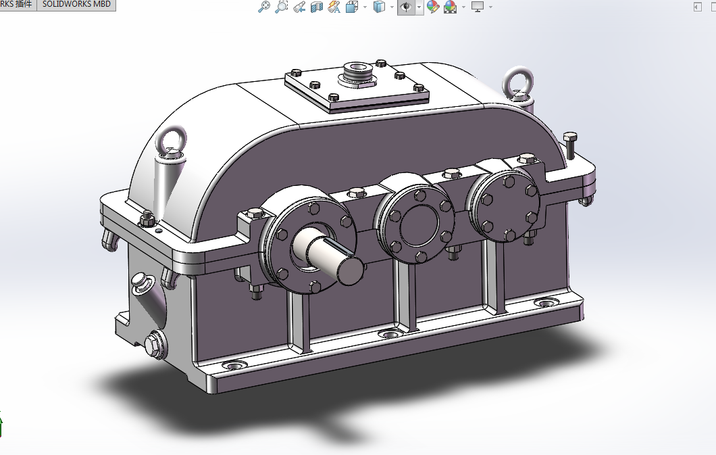Open the partially visible SOLIDWORKS 插件 tab
Screen dimensions: 716x455
(18, 5)
